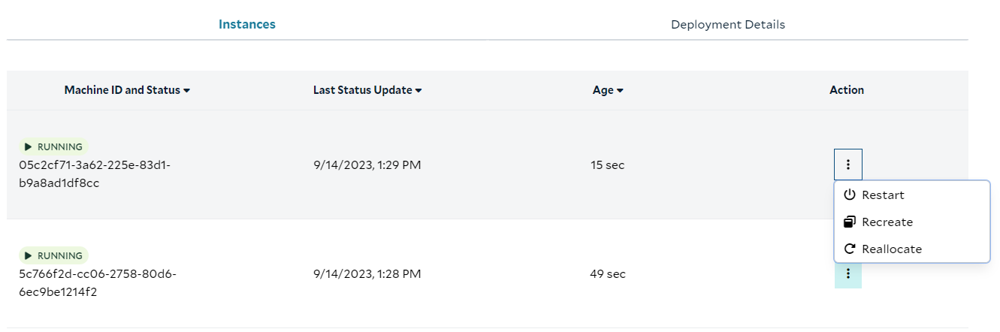Click the Reallocate arrow icon in menu

tap(850, 249)
